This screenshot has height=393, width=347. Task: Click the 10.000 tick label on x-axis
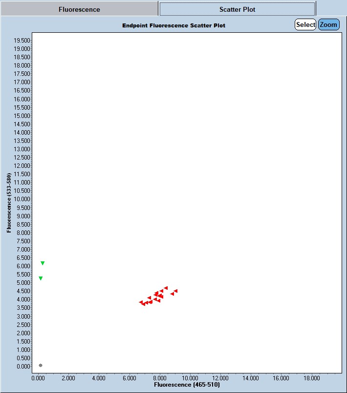[189, 378]
